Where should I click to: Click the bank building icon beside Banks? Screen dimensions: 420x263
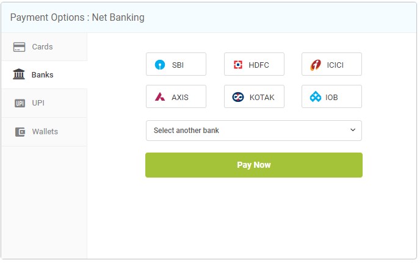click(x=19, y=74)
